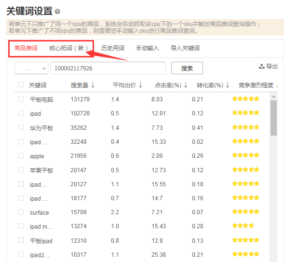Sort by 转化率(%) arrow icon
This screenshot has width=284, height=262.
[228, 85]
